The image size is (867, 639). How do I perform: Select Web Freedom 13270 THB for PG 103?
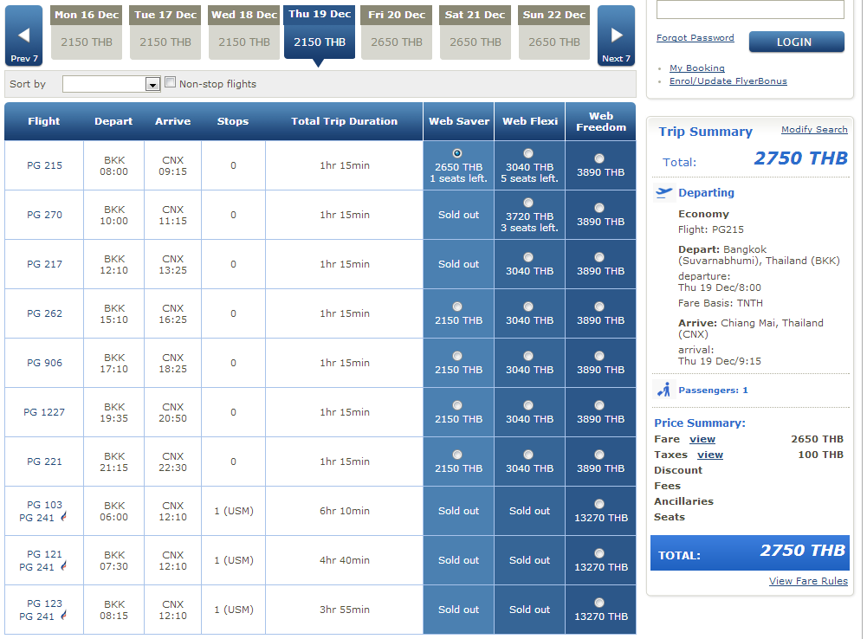(599, 504)
